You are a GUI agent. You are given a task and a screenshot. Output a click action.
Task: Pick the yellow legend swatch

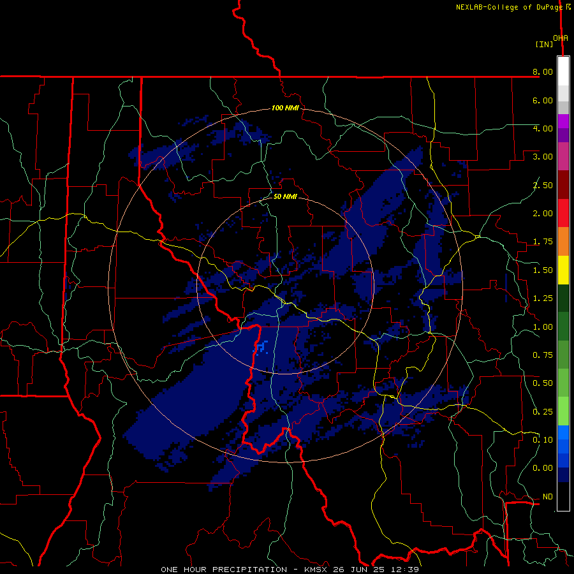pos(563,270)
